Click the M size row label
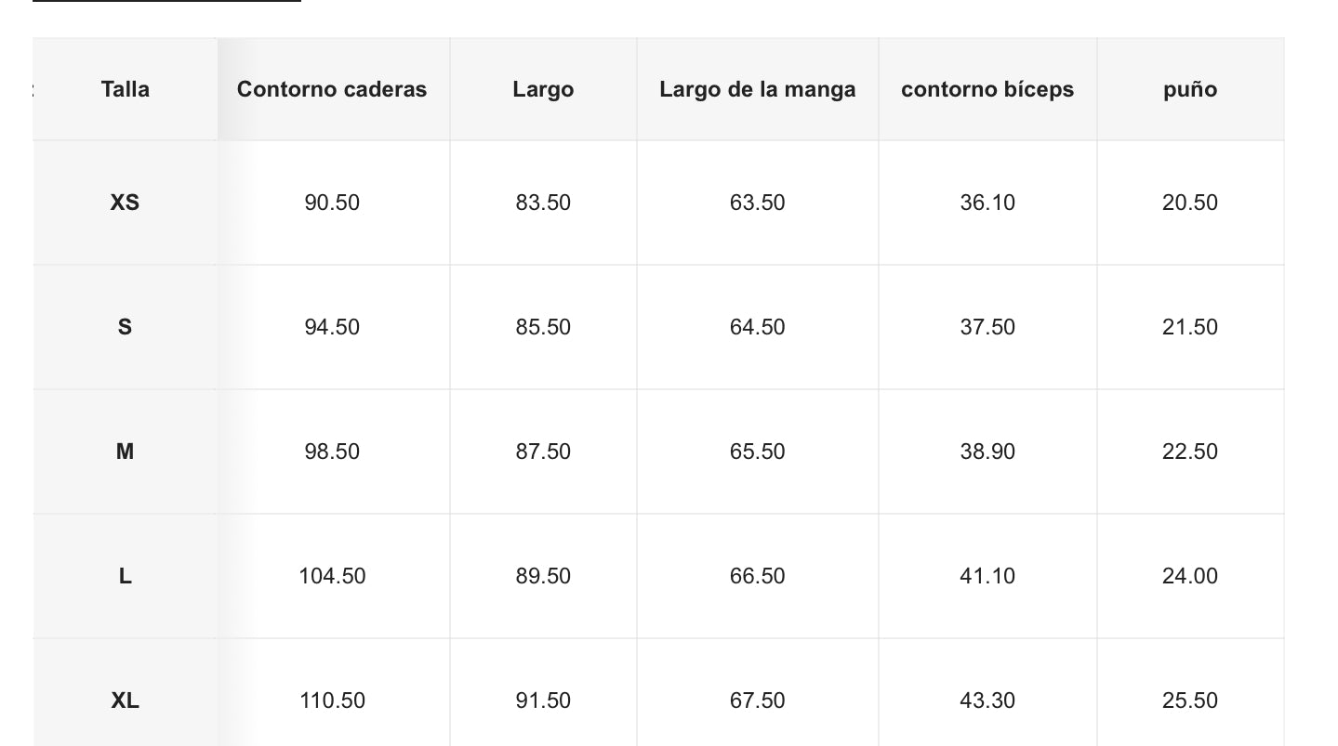Image resolution: width=1338 pixels, height=746 pixels. click(125, 452)
